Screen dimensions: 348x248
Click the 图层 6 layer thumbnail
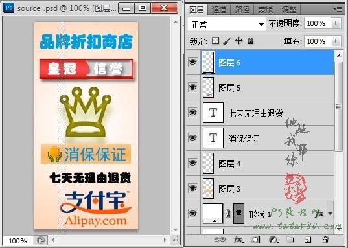click(x=208, y=62)
